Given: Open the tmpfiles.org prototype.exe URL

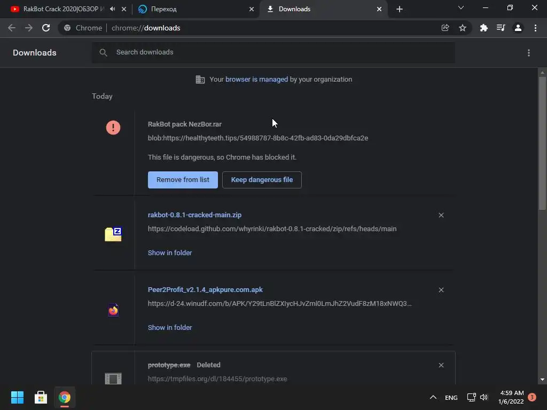Looking at the screenshot, I should pos(217,379).
